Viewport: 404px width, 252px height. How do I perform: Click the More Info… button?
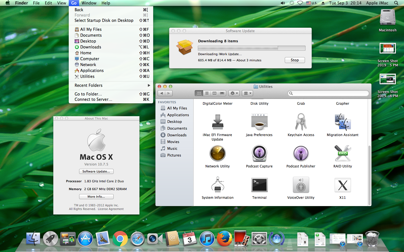click(x=96, y=197)
